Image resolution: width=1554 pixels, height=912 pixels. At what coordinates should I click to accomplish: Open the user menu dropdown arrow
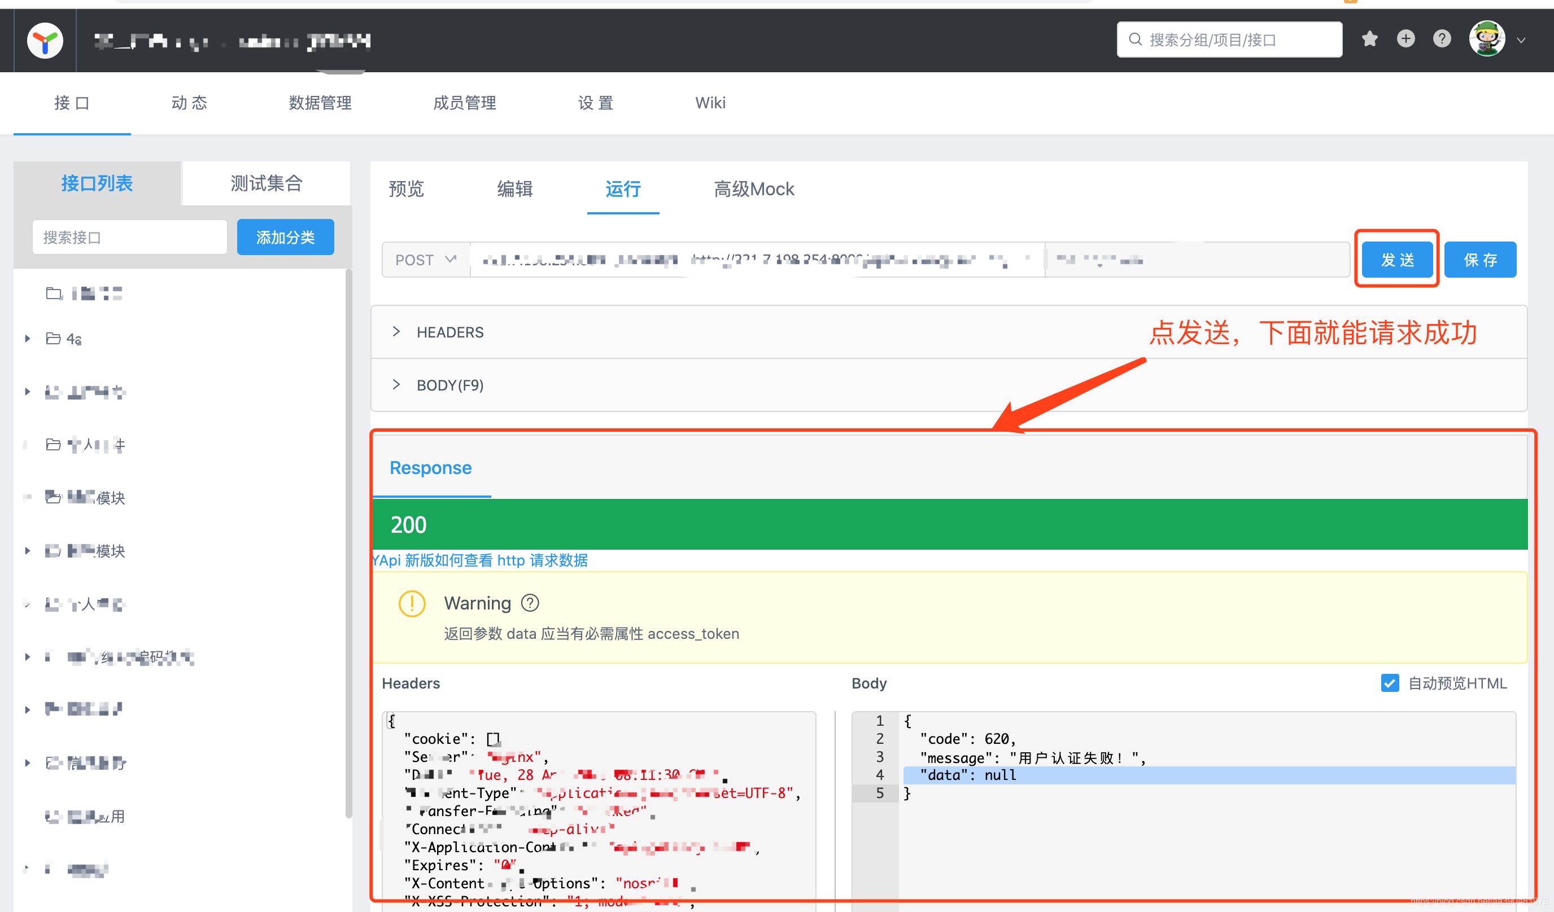[x=1521, y=41]
